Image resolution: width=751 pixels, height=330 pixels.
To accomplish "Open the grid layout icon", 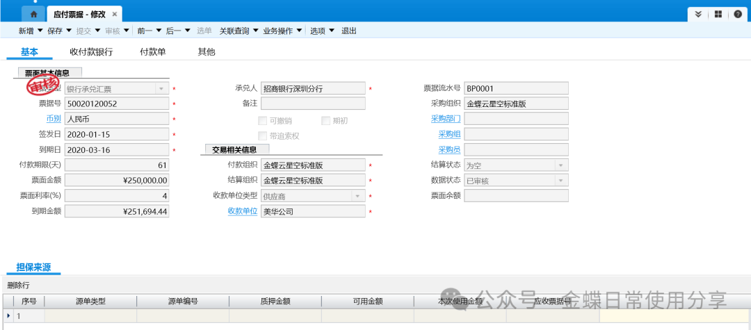I will click(x=718, y=15).
